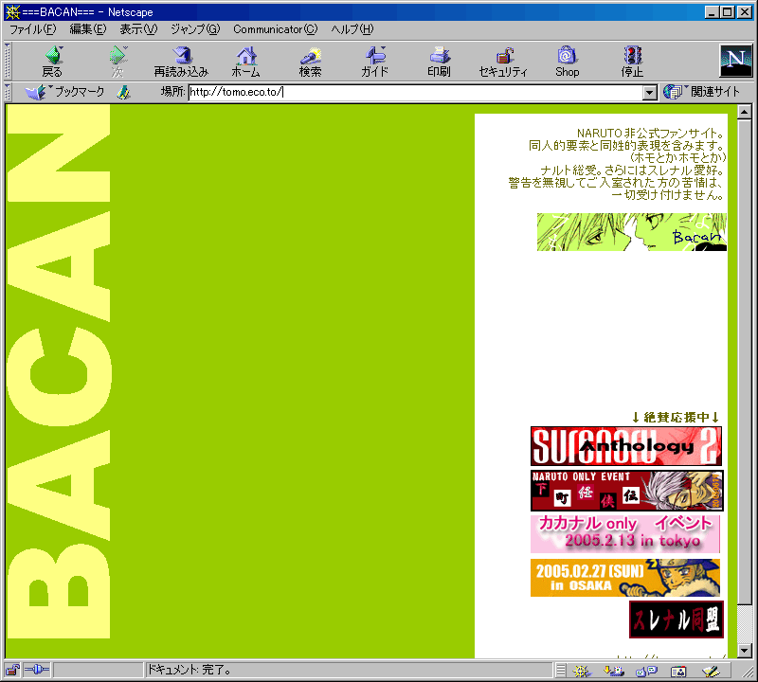Screen dimensions: 758x682
Task: Click the page location icon beside 場所
Action: click(x=124, y=92)
